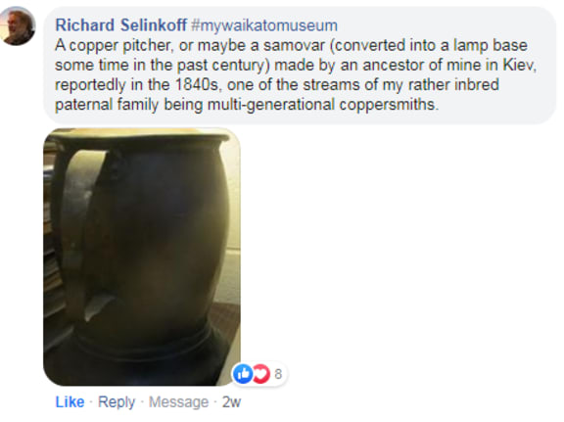Viewport: 564px width, 422px height.
Task: Follow the #mywaikatomuseum hashtag
Action: [x=264, y=25]
